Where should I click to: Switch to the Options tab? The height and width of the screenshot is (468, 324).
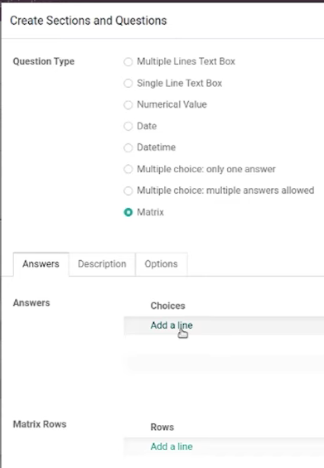(x=162, y=264)
